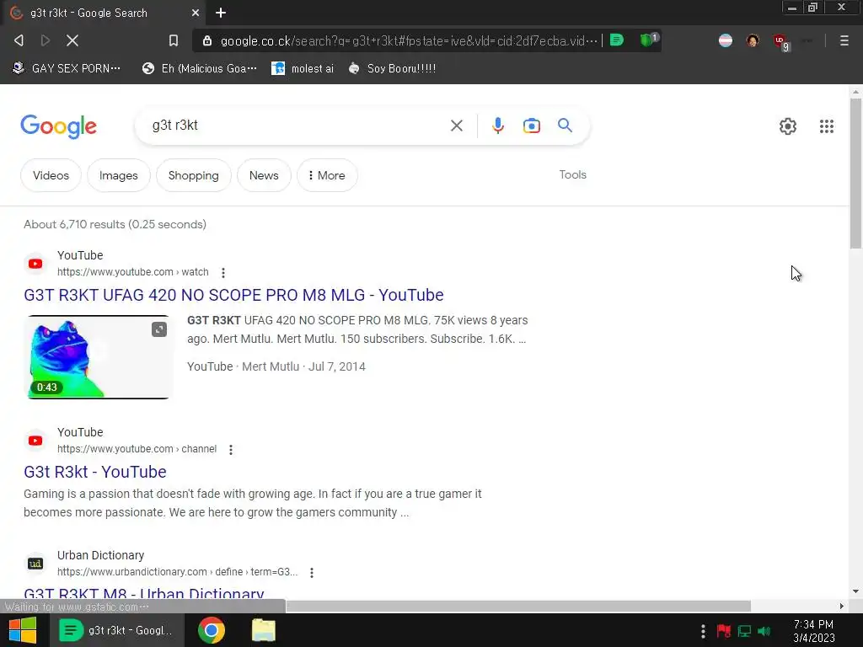This screenshot has width=863, height=647.
Task: Click the Google logo
Action: coord(58,126)
